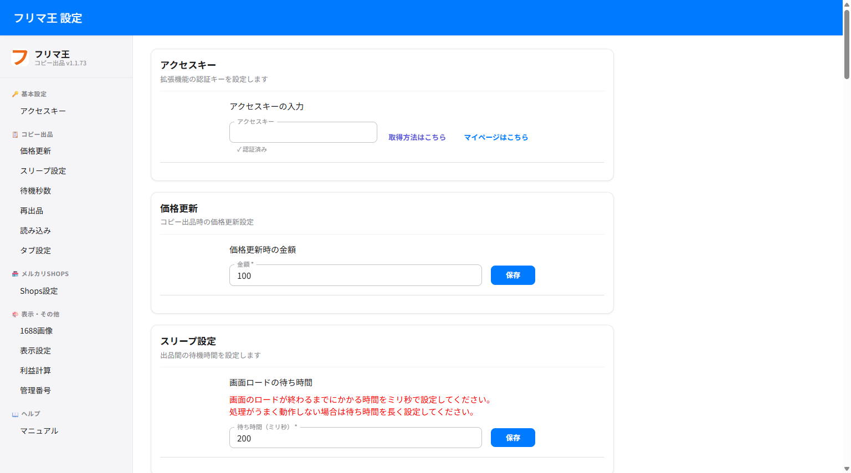Image resolution: width=851 pixels, height=473 pixels.
Task: Open the 取得方法はこちら link
Action: pos(418,137)
